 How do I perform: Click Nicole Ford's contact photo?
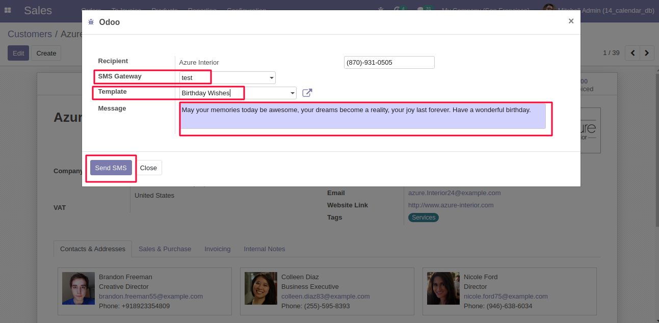pos(443,288)
